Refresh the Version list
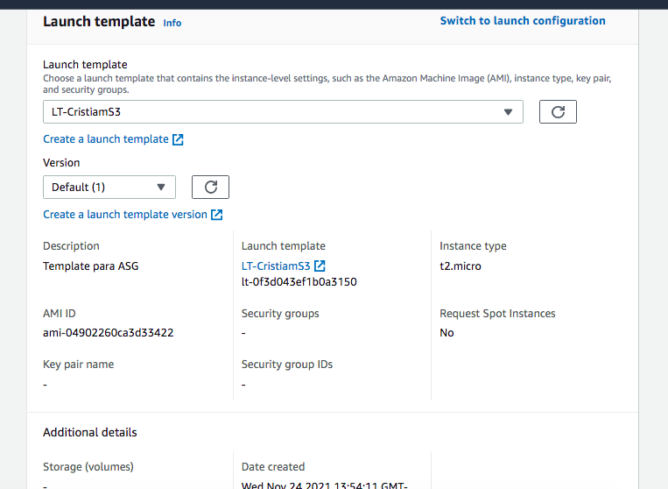This screenshot has width=668, height=489. pyautogui.click(x=210, y=187)
